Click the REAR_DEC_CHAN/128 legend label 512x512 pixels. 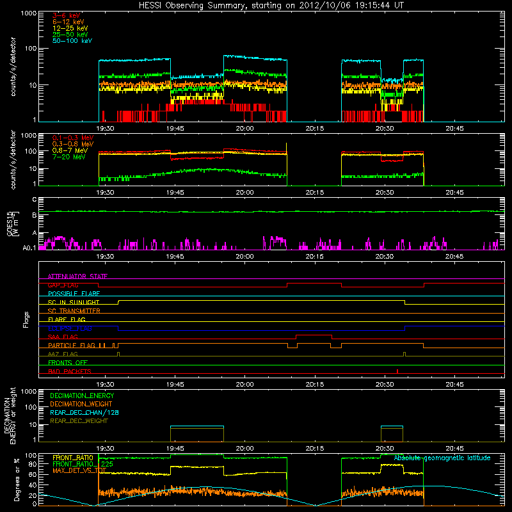[84, 412]
